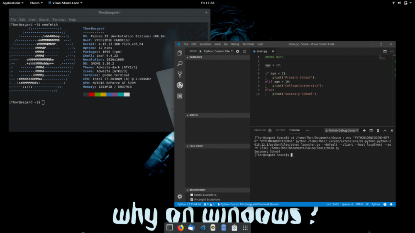Open the Explorer view in activity bar
The width and height of the screenshot is (415, 233).
pos(180,53)
